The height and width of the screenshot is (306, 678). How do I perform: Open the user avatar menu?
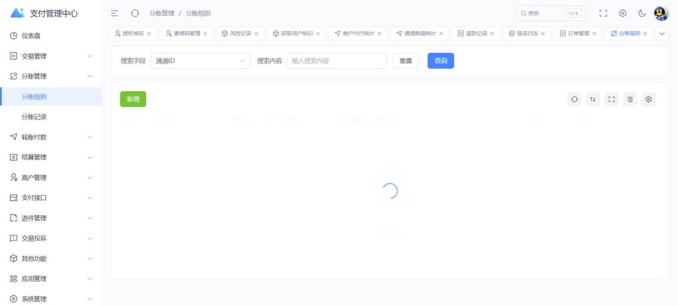click(661, 13)
